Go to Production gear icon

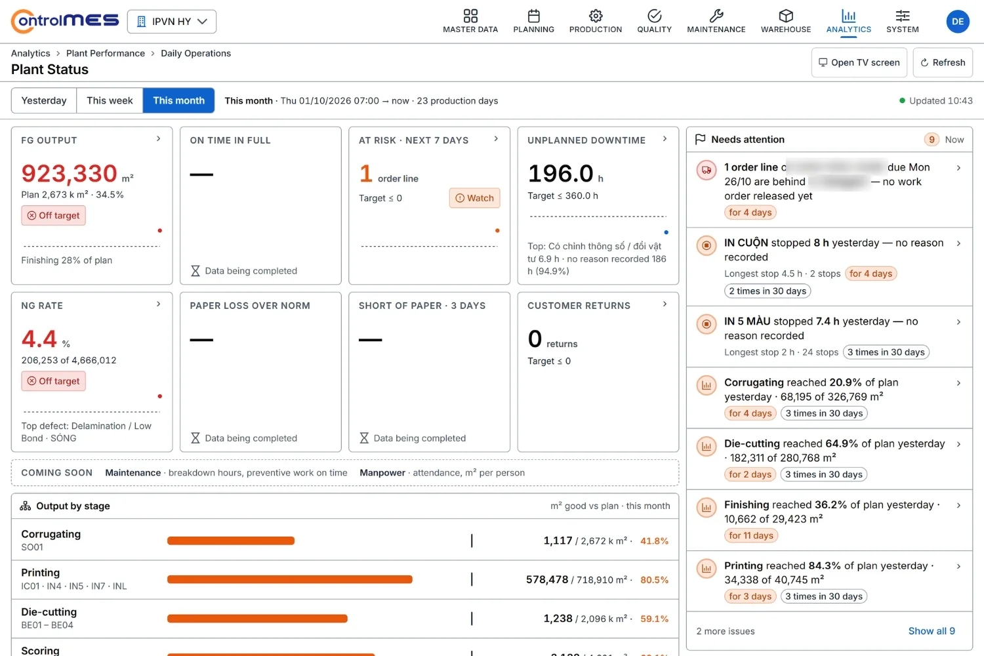pos(596,16)
